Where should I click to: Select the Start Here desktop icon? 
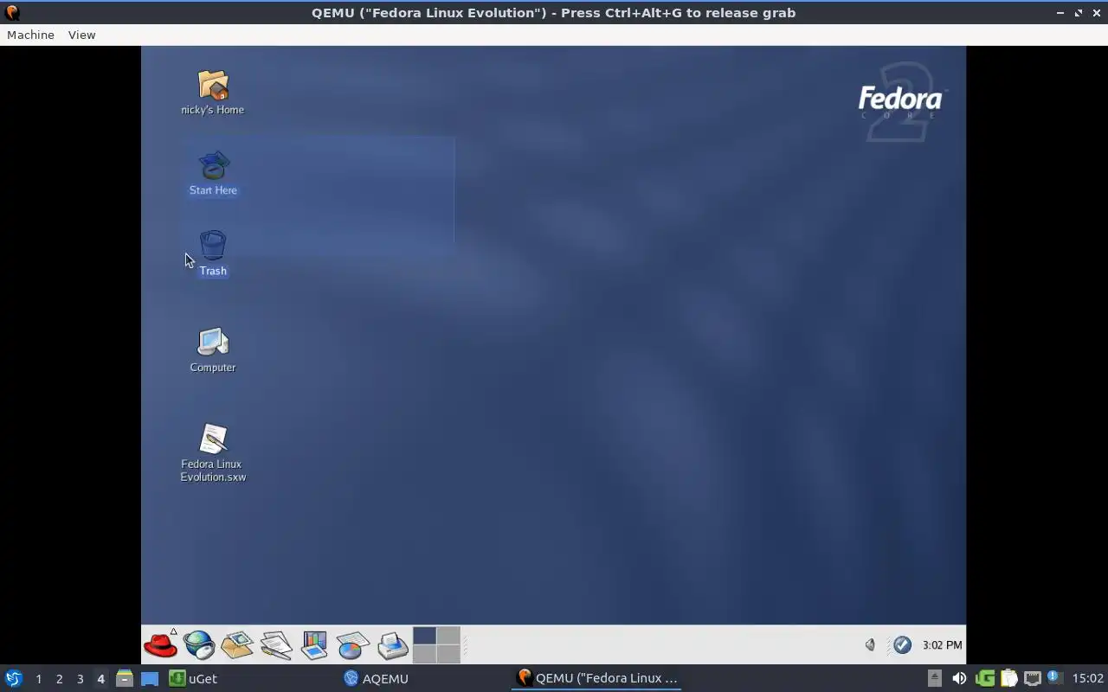(x=213, y=173)
